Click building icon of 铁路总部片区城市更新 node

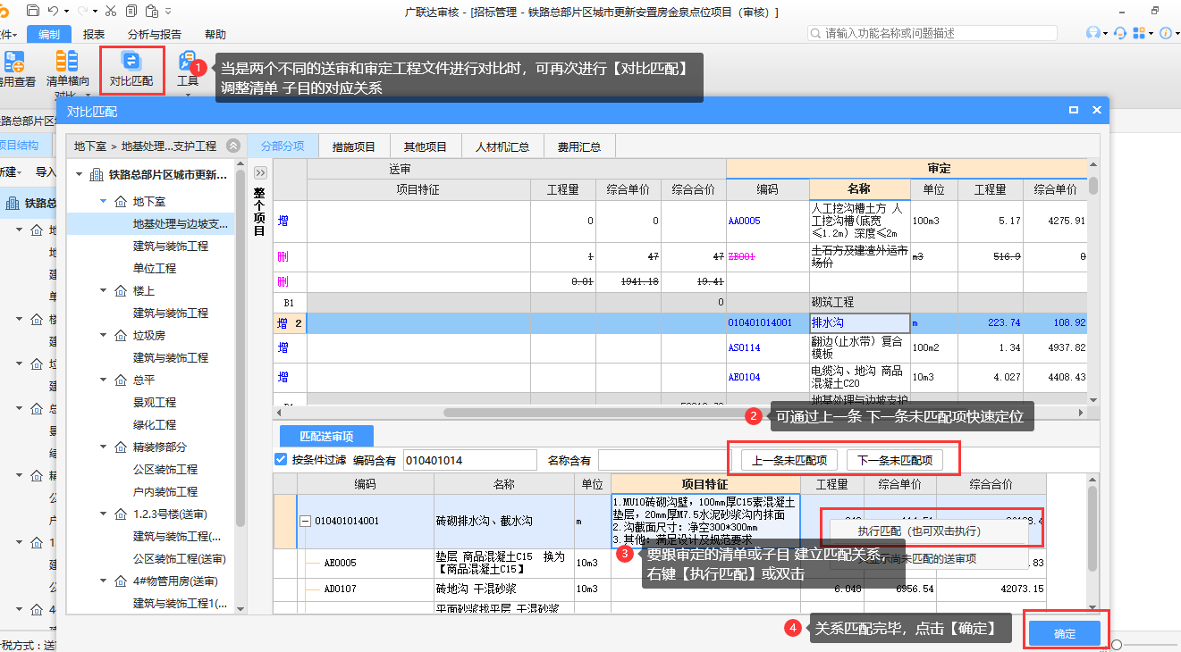point(97,175)
